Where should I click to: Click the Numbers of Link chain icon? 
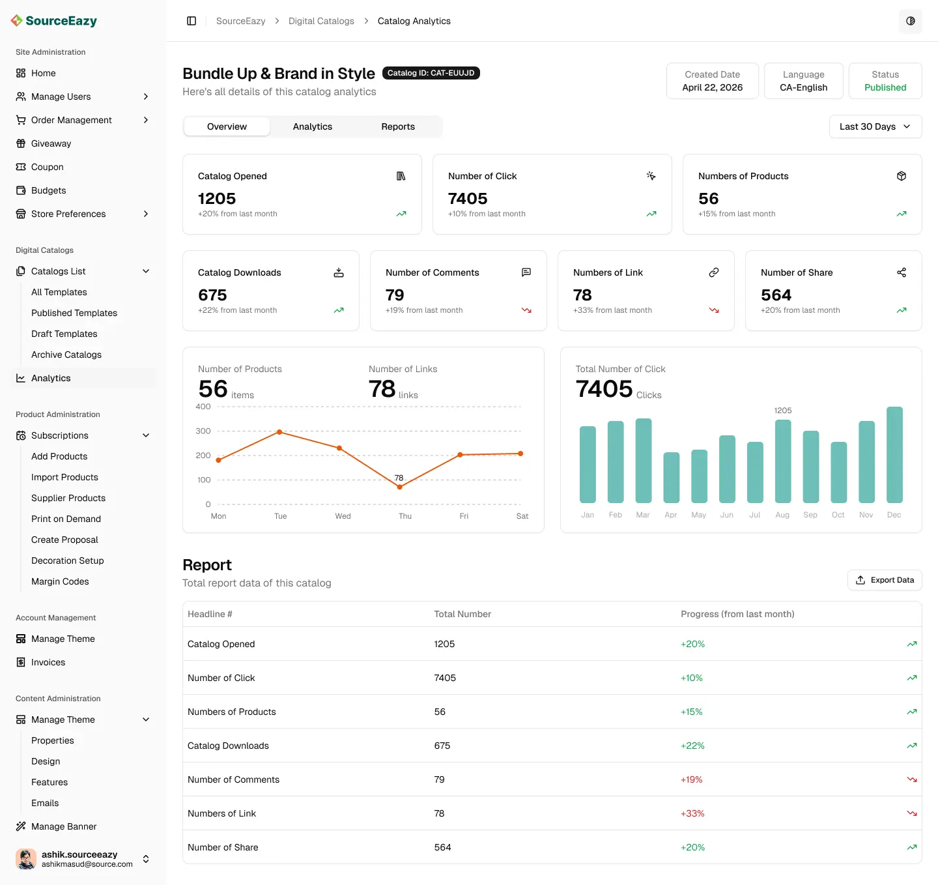[x=714, y=272]
